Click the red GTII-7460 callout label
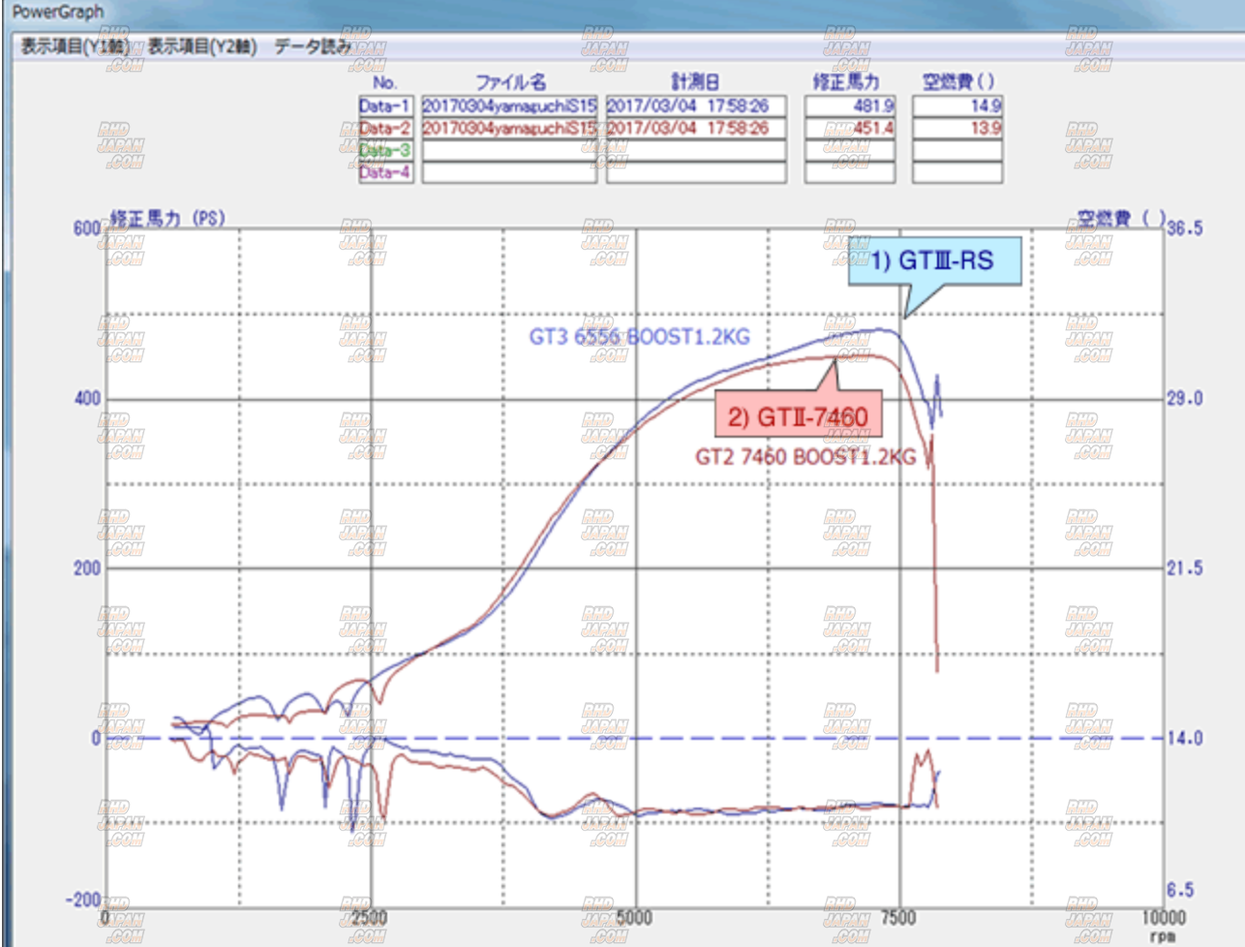The height and width of the screenshot is (947, 1245). [798, 416]
